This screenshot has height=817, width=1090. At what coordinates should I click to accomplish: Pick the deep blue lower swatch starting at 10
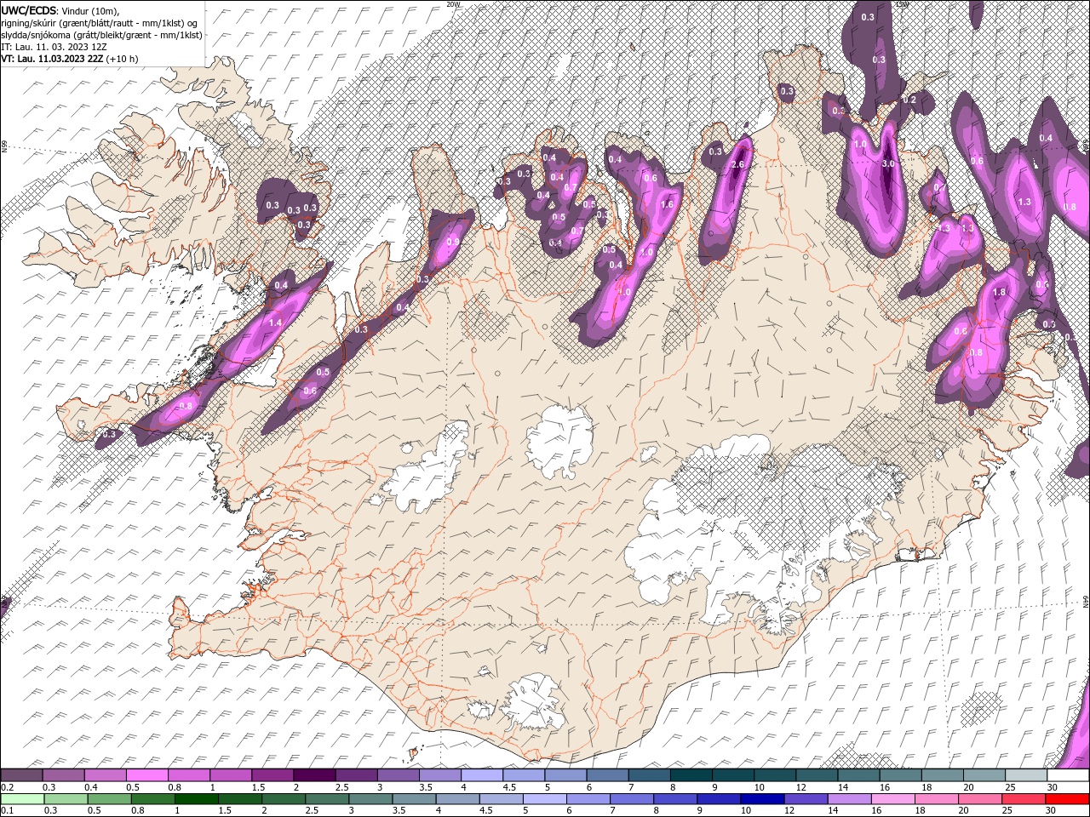(762, 798)
